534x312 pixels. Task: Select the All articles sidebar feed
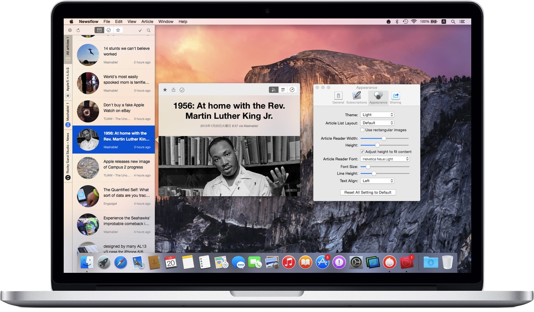[68, 49]
